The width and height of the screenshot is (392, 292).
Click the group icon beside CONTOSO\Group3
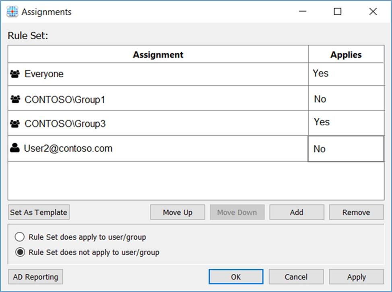tap(15, 124)
